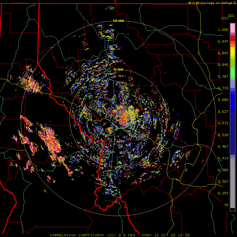The image size is (237, 237).
Task: Select the 0.573 legend value
Action: 223,123
